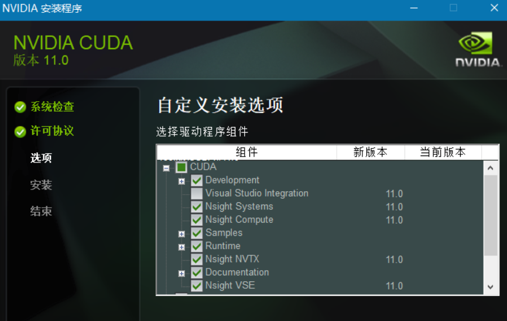Viewport: 507px width, 321px height.
Task: Click the 组件 column header
Action: pos(246,152)
